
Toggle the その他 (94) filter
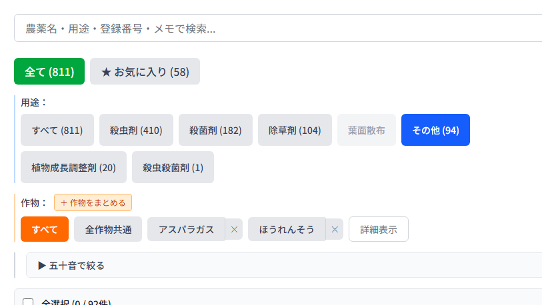[435, 130]
